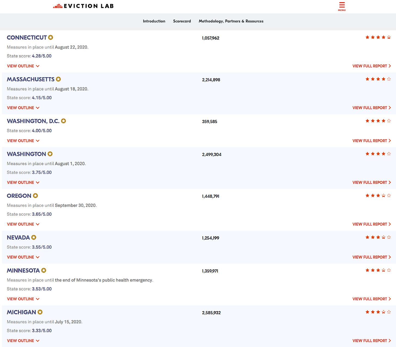Click the date September 30, 2020
Screen dimensions: 396x347
(x=75, y=205)
